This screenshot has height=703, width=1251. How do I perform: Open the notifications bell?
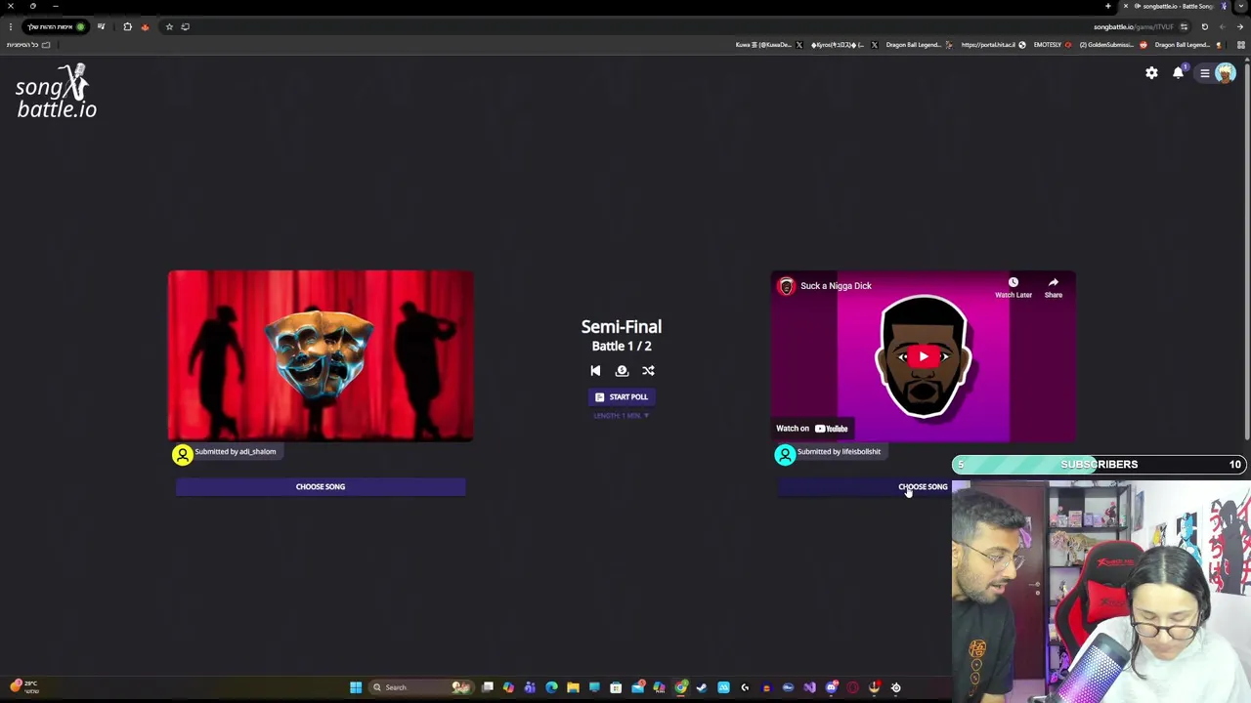(1179, 73)
